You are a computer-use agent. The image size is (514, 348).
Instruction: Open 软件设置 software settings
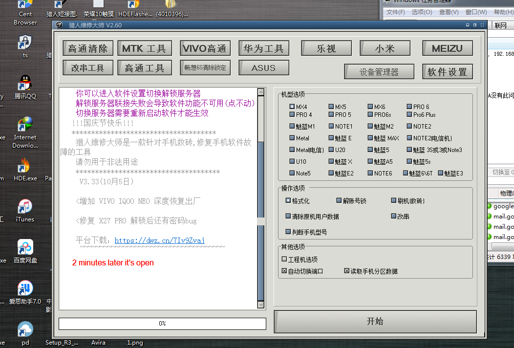448,71
